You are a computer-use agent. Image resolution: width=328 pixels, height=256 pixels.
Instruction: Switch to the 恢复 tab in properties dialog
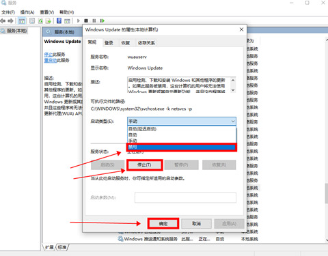pos(126,43)
